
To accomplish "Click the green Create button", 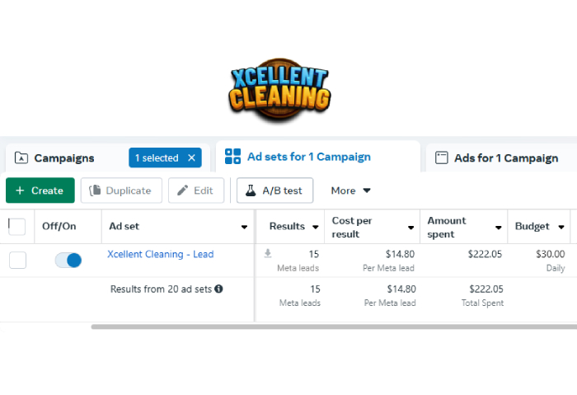I will (40, 190).
